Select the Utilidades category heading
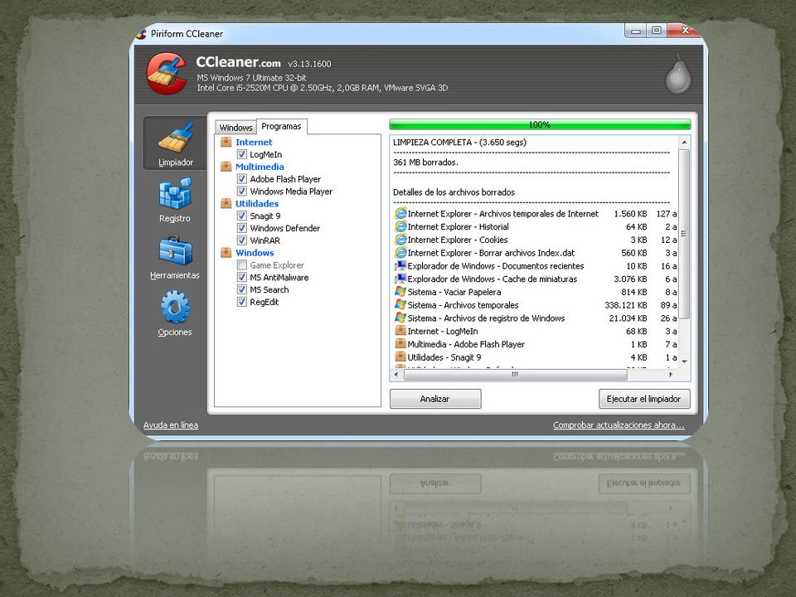Viewport: 796px width, 597px height. (257, 204)
